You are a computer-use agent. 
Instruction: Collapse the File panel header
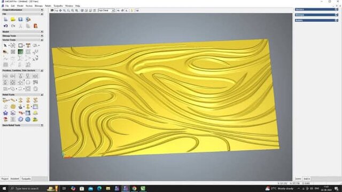coord(42,14)
